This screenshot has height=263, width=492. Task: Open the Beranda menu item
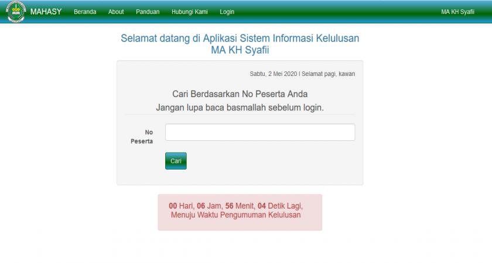click(85, 12)
